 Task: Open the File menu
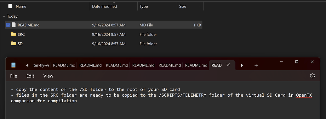(x=14, y=76)
